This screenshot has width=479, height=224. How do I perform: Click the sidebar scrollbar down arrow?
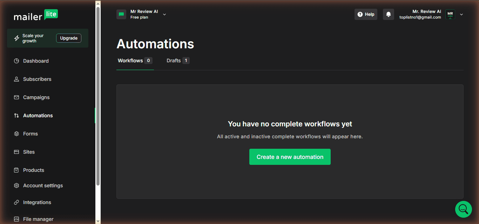tap(98, 221)
